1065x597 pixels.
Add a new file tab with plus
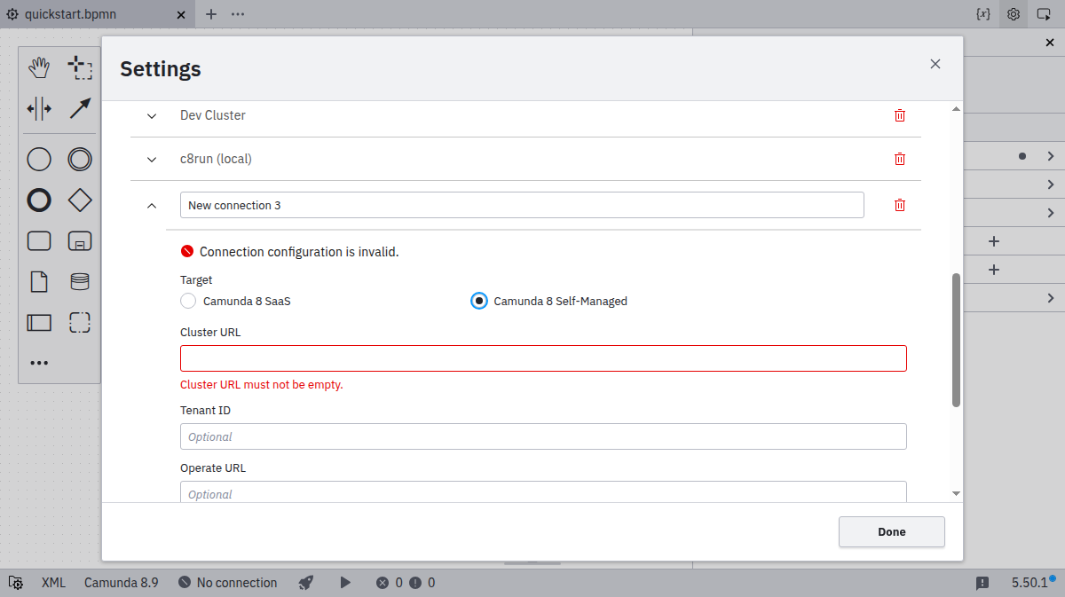[211, 14]
